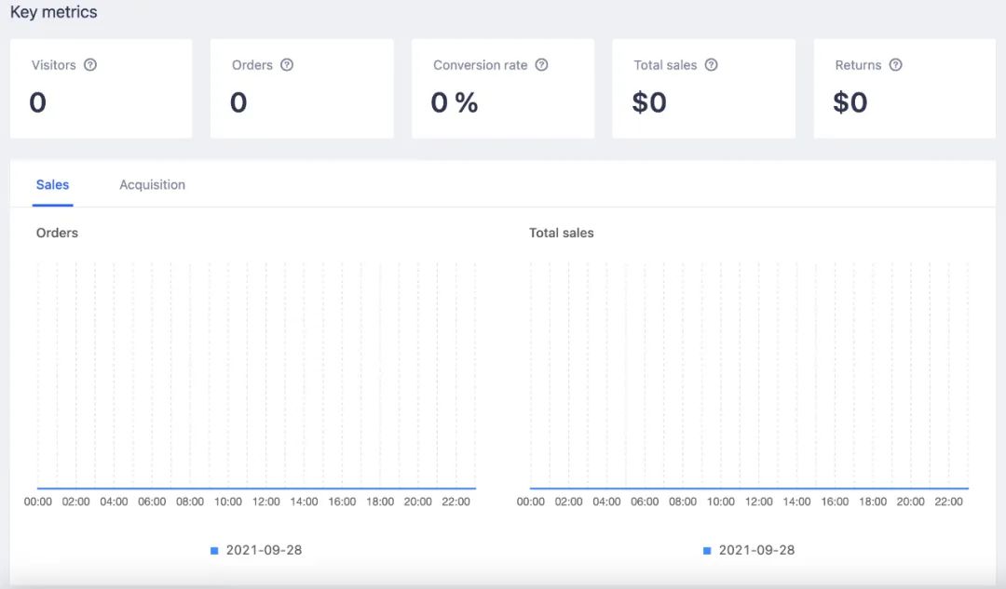Show help info for Total sales
The image size is (1006, 589).
[711, 65]
